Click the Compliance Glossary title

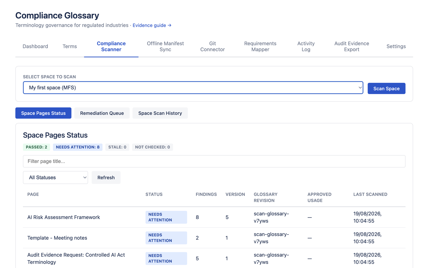(x=57, y=15)
